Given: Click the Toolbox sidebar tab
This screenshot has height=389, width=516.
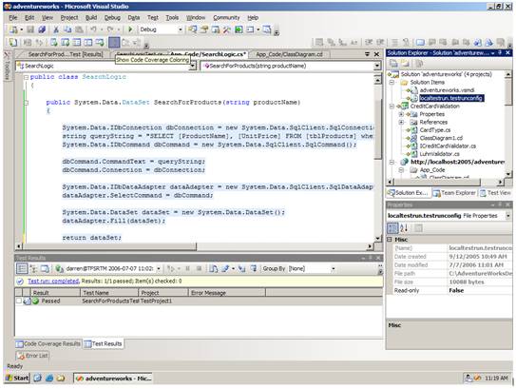Looking at the screenshot, I should point(7,66).
